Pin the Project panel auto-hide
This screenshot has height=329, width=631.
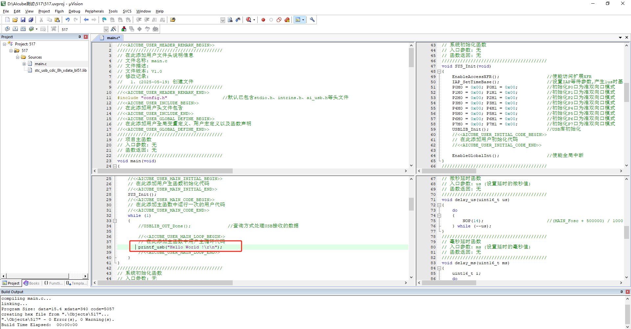point(80,37)
